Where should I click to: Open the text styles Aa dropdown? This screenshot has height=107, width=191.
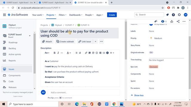[47, 53]
